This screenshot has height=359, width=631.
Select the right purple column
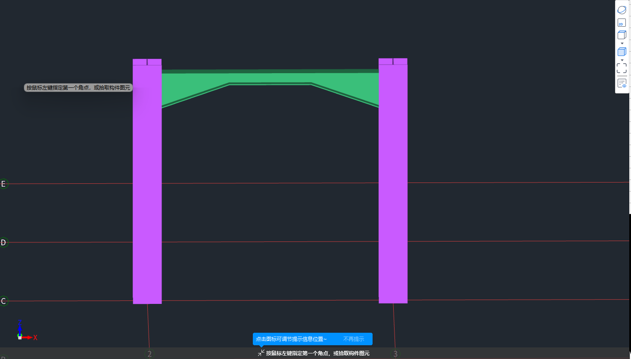coord(393,181)
